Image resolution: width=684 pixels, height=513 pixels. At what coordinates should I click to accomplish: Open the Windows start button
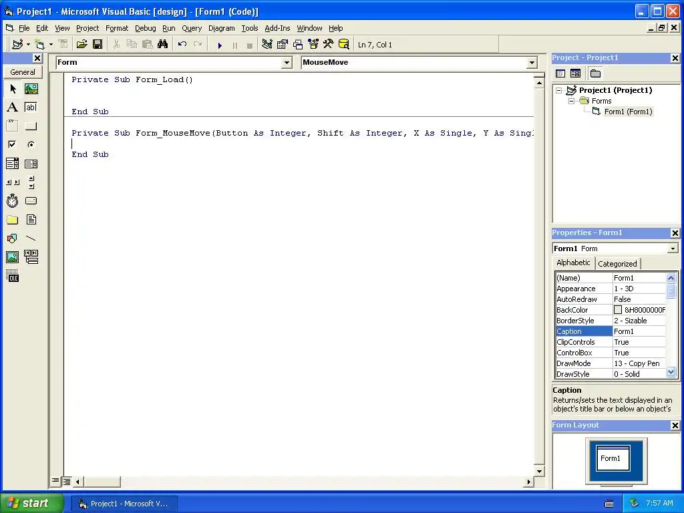31,504
